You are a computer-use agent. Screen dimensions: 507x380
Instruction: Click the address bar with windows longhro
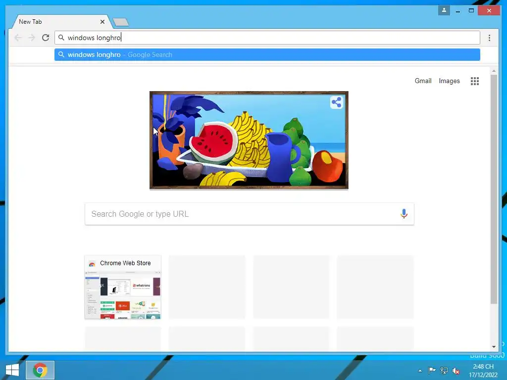[267, 38]
